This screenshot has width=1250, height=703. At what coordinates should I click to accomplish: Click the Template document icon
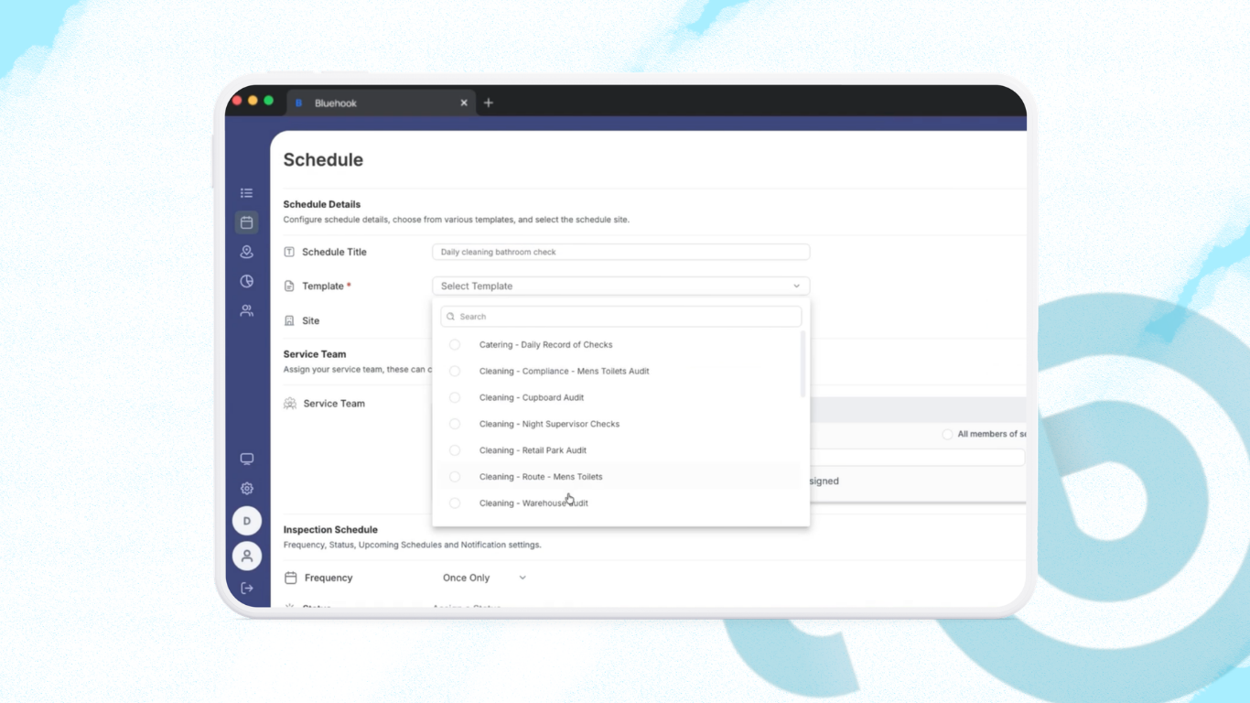point(289,286)
